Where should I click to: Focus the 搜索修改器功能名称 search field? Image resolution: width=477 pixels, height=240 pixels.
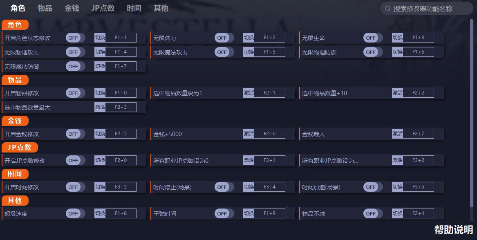(426, 9)
